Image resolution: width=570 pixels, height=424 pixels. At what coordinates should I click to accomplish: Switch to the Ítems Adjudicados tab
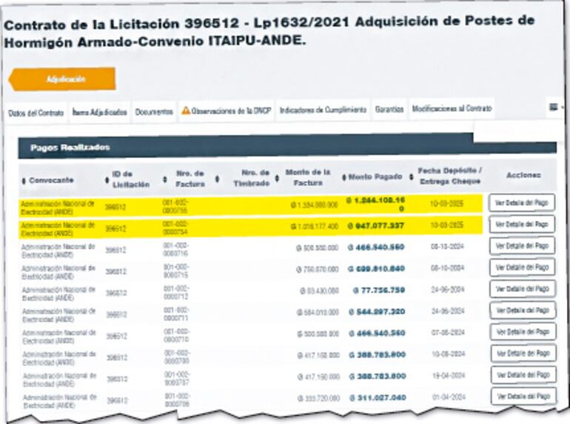(100, 112)
